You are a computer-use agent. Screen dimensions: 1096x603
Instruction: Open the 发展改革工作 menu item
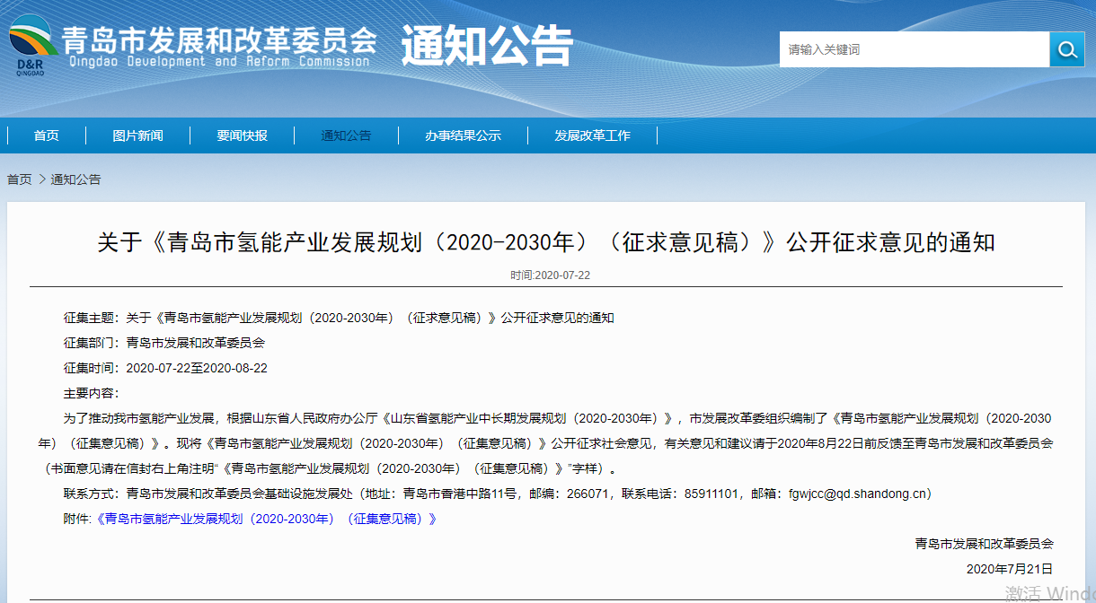592,135
